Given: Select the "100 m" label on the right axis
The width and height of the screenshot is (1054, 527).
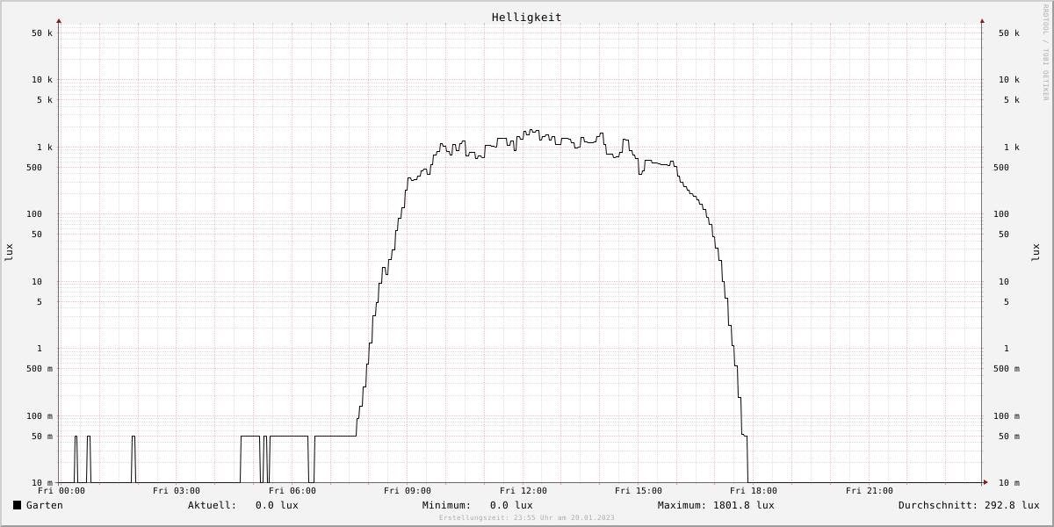Looking at the screenshot, I should [1007, 416].
